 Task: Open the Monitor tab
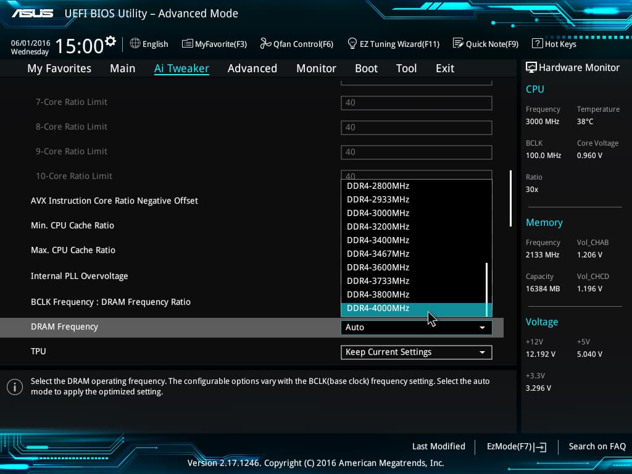(x=317, y=69)
